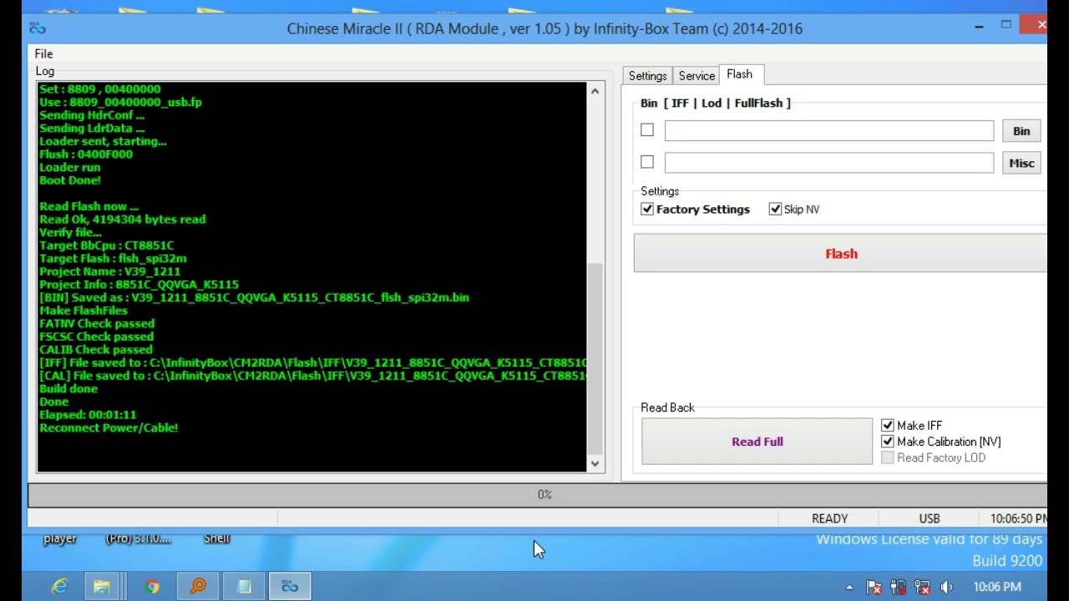Click the USB status bar entry
The image size is (1069, 601).
[930, 518]
